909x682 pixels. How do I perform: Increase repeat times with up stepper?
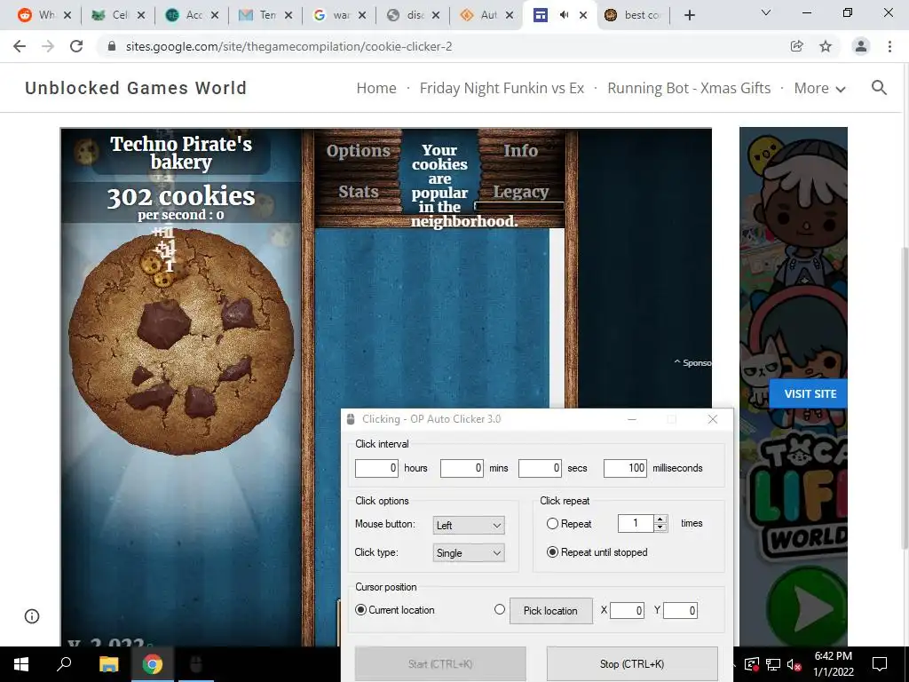pyautogui.click(x=660, y=519)
